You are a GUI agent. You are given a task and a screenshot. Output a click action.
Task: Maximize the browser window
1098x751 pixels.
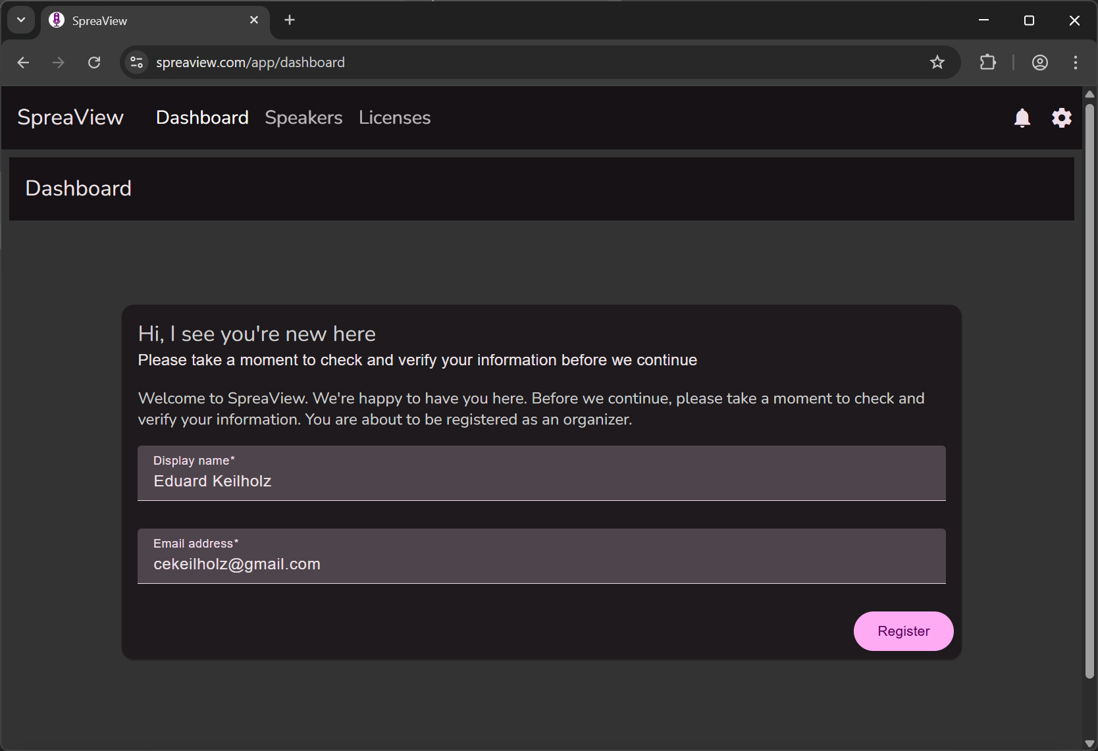click(1029, 20)
